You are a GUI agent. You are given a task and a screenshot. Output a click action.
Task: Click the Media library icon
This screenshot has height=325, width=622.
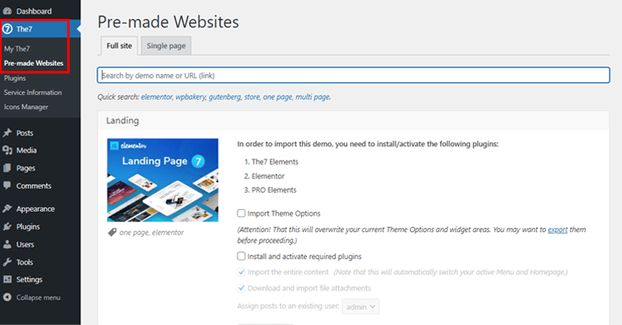[7, 150]
